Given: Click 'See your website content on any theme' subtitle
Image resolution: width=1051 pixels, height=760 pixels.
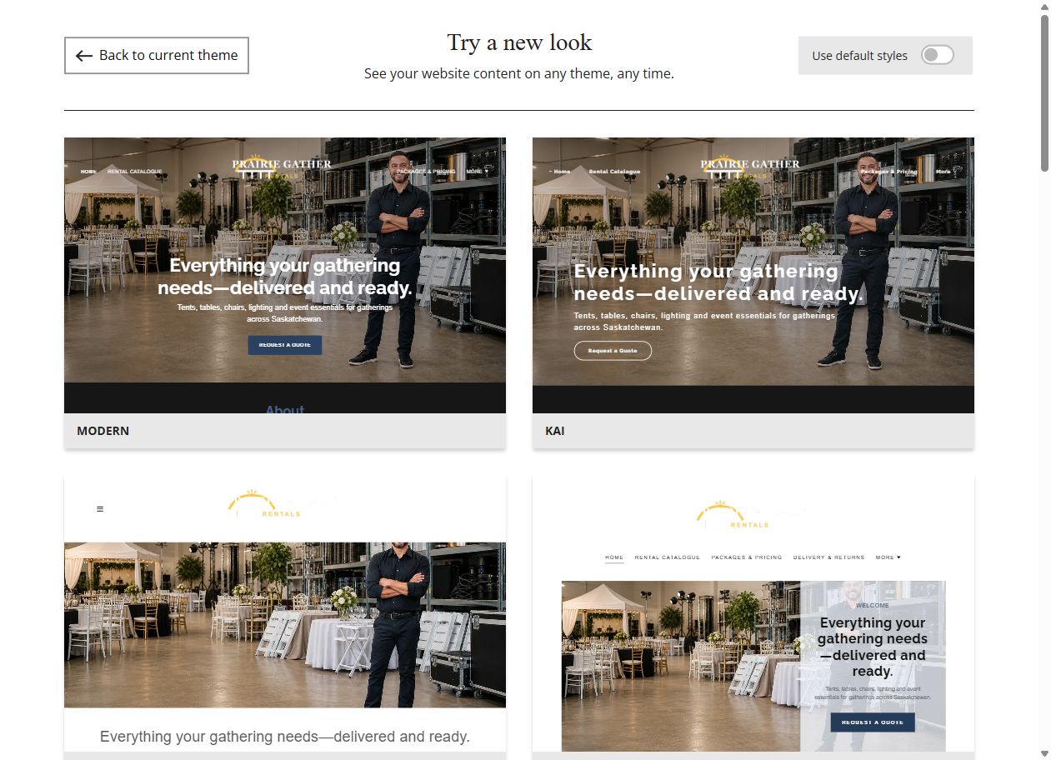Looking at the screenshot, I should coord(519,73).
